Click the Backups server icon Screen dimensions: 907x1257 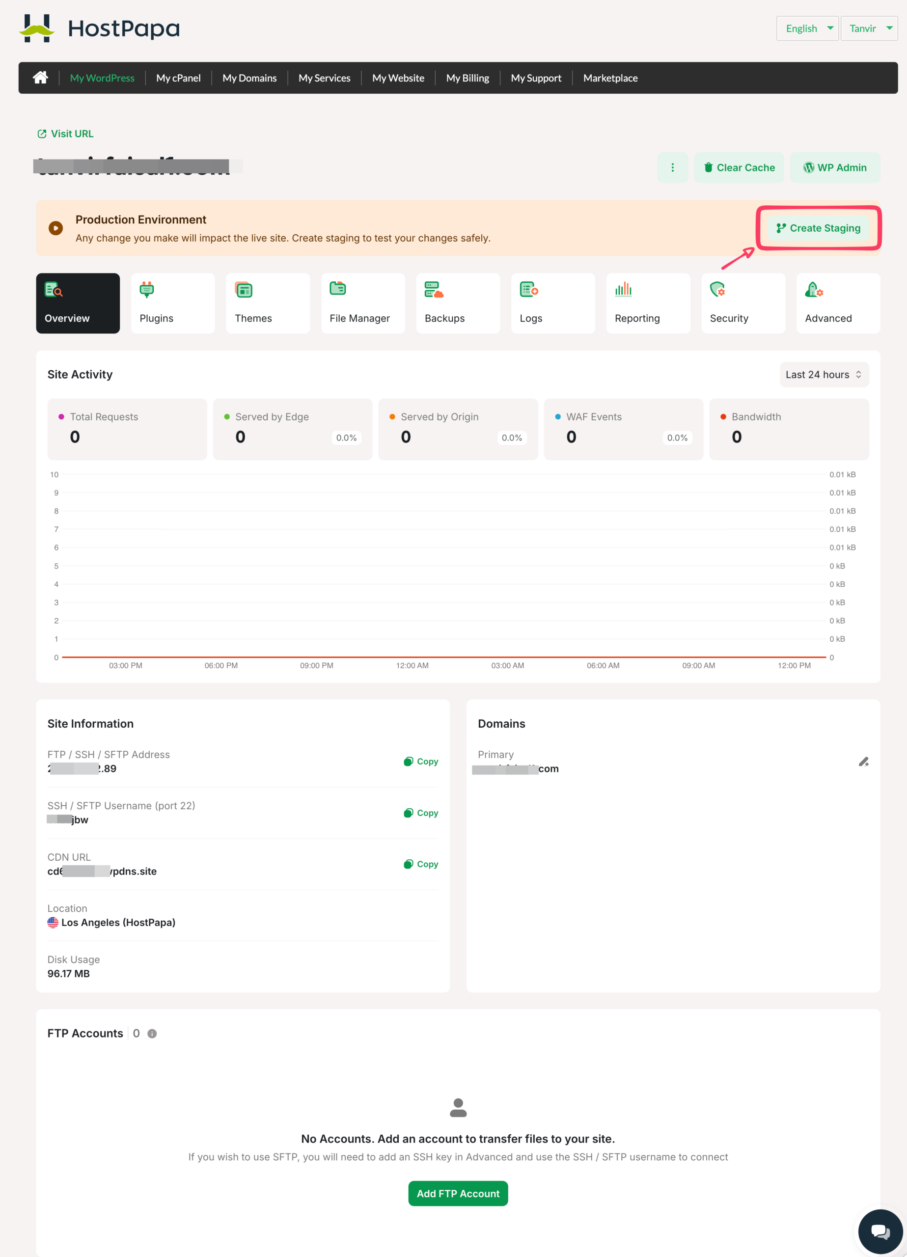(x=434, y=289)
